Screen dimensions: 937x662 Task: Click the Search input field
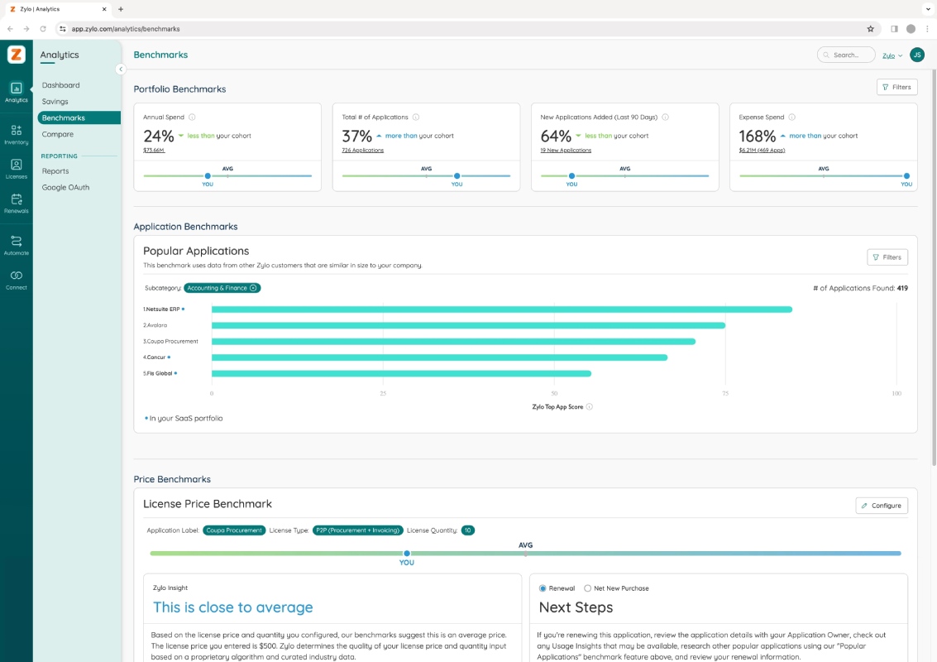click(x=845, y=55)
